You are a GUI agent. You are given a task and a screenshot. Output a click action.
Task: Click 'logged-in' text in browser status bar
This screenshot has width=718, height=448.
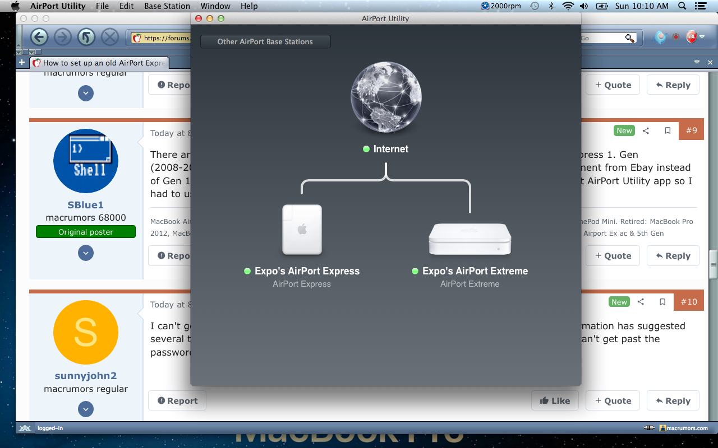(50, 428)
